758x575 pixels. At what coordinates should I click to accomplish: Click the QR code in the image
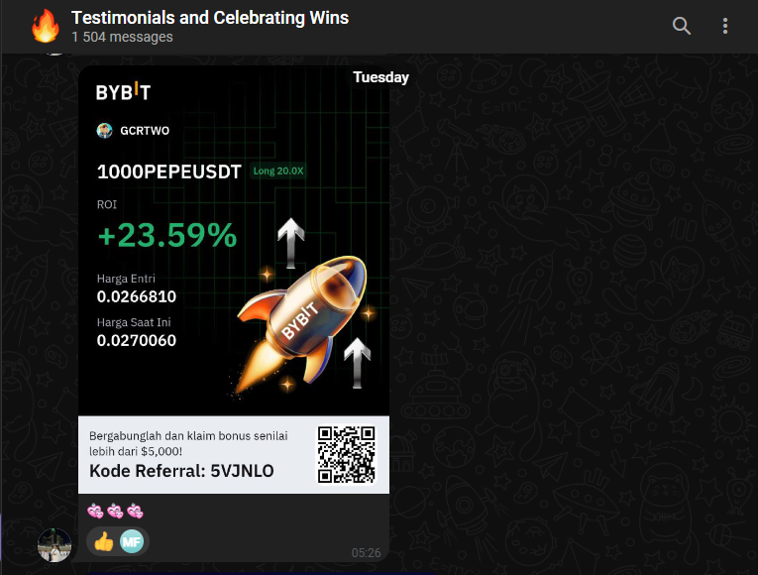(346, 454)
